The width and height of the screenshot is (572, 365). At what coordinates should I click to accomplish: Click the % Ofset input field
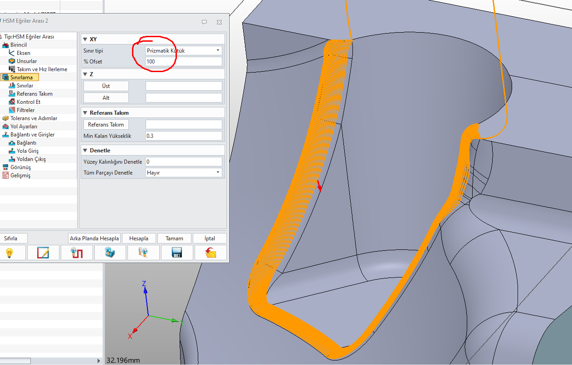tap(184, 62)
